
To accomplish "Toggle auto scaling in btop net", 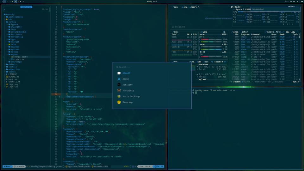I will point(199,62).
